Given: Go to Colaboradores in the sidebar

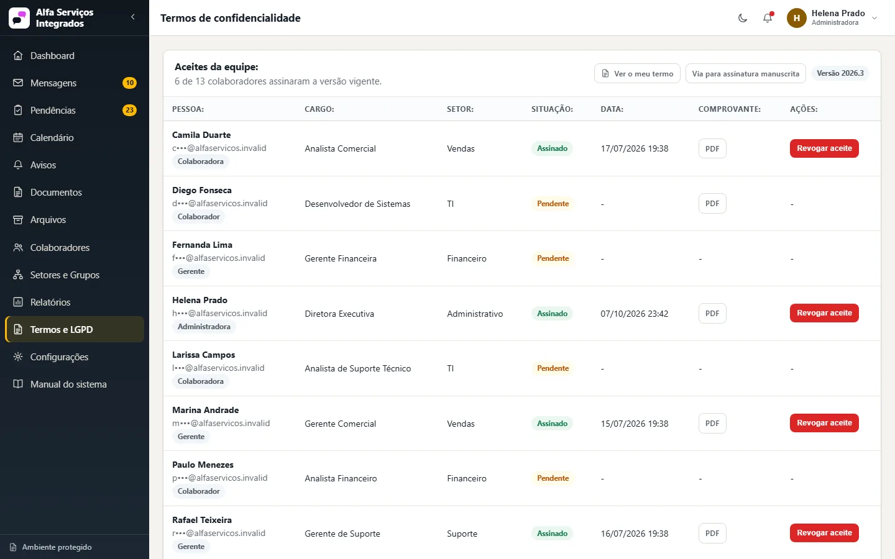Looking at the screenshot, I should coord(75,247).
